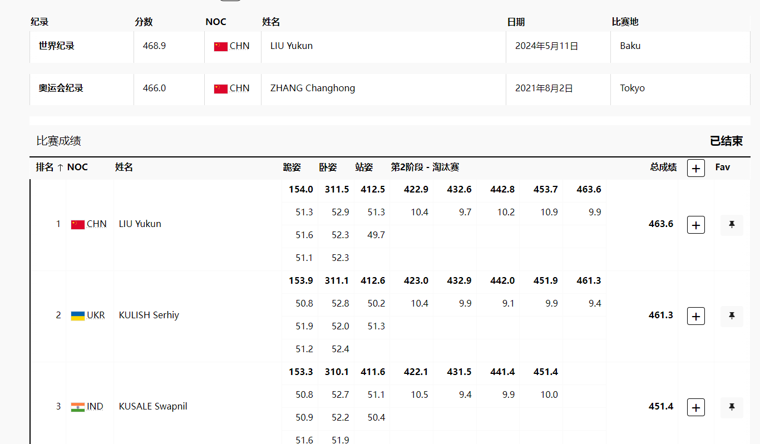Screen dimensions: 760x444
Task: Click KULISH's elimination total 442.0
Action: click(x=502, y=280)
